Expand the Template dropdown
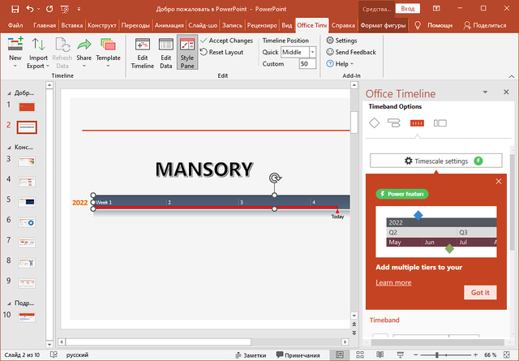519x361 pixels. pos(109,64)
